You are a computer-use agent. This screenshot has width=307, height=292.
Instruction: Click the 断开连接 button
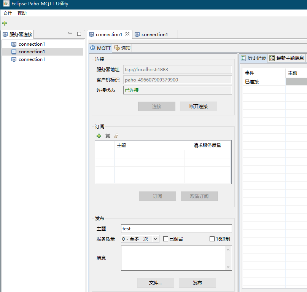198,106
